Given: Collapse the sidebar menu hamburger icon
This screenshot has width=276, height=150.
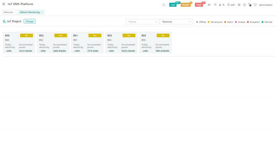Looking at the screenshot, I should pos(4,4).
